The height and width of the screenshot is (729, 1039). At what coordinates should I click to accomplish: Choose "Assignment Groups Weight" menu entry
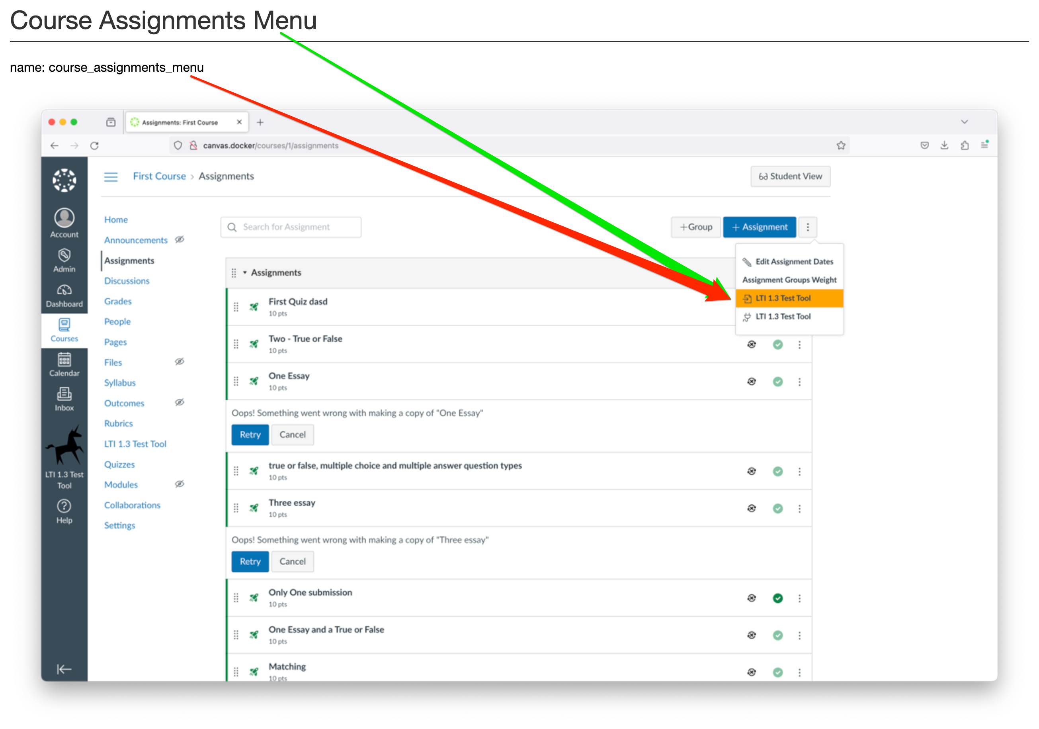pos(789,280)
